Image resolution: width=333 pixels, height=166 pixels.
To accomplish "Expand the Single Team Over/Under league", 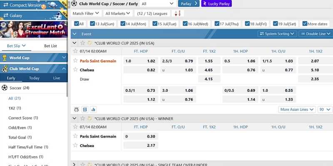I will 75,164.
